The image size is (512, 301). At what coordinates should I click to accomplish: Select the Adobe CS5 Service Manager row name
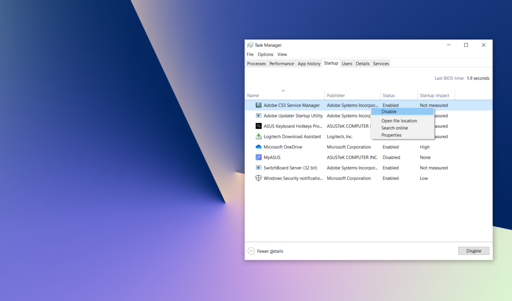(292, 105)
